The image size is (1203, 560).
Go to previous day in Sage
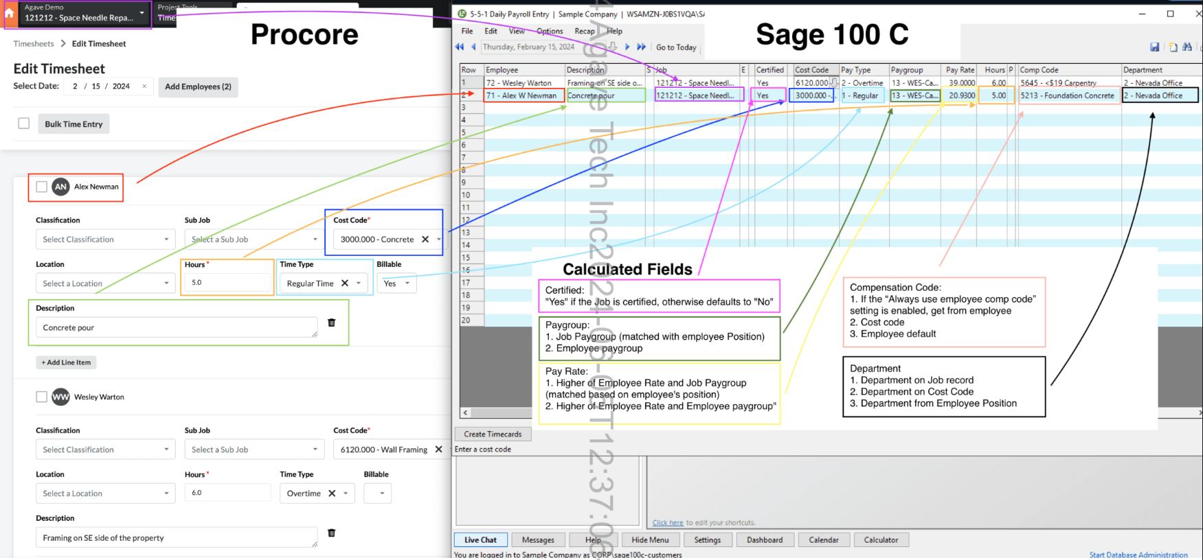tap(473, 47)
